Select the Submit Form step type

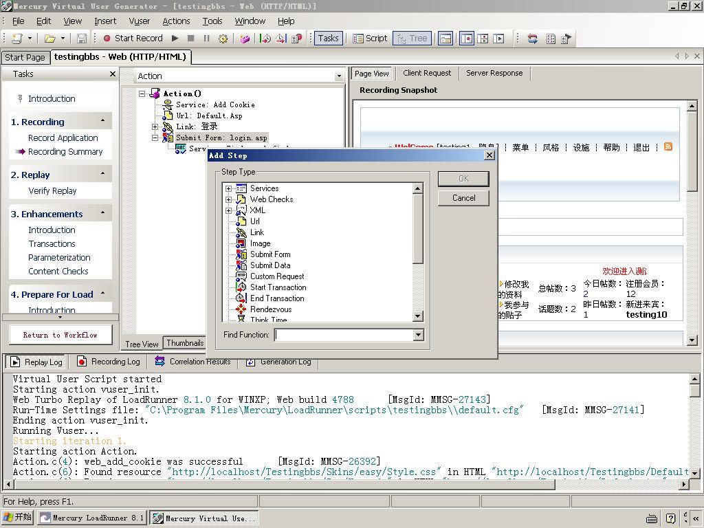click(x=269, y=254)
